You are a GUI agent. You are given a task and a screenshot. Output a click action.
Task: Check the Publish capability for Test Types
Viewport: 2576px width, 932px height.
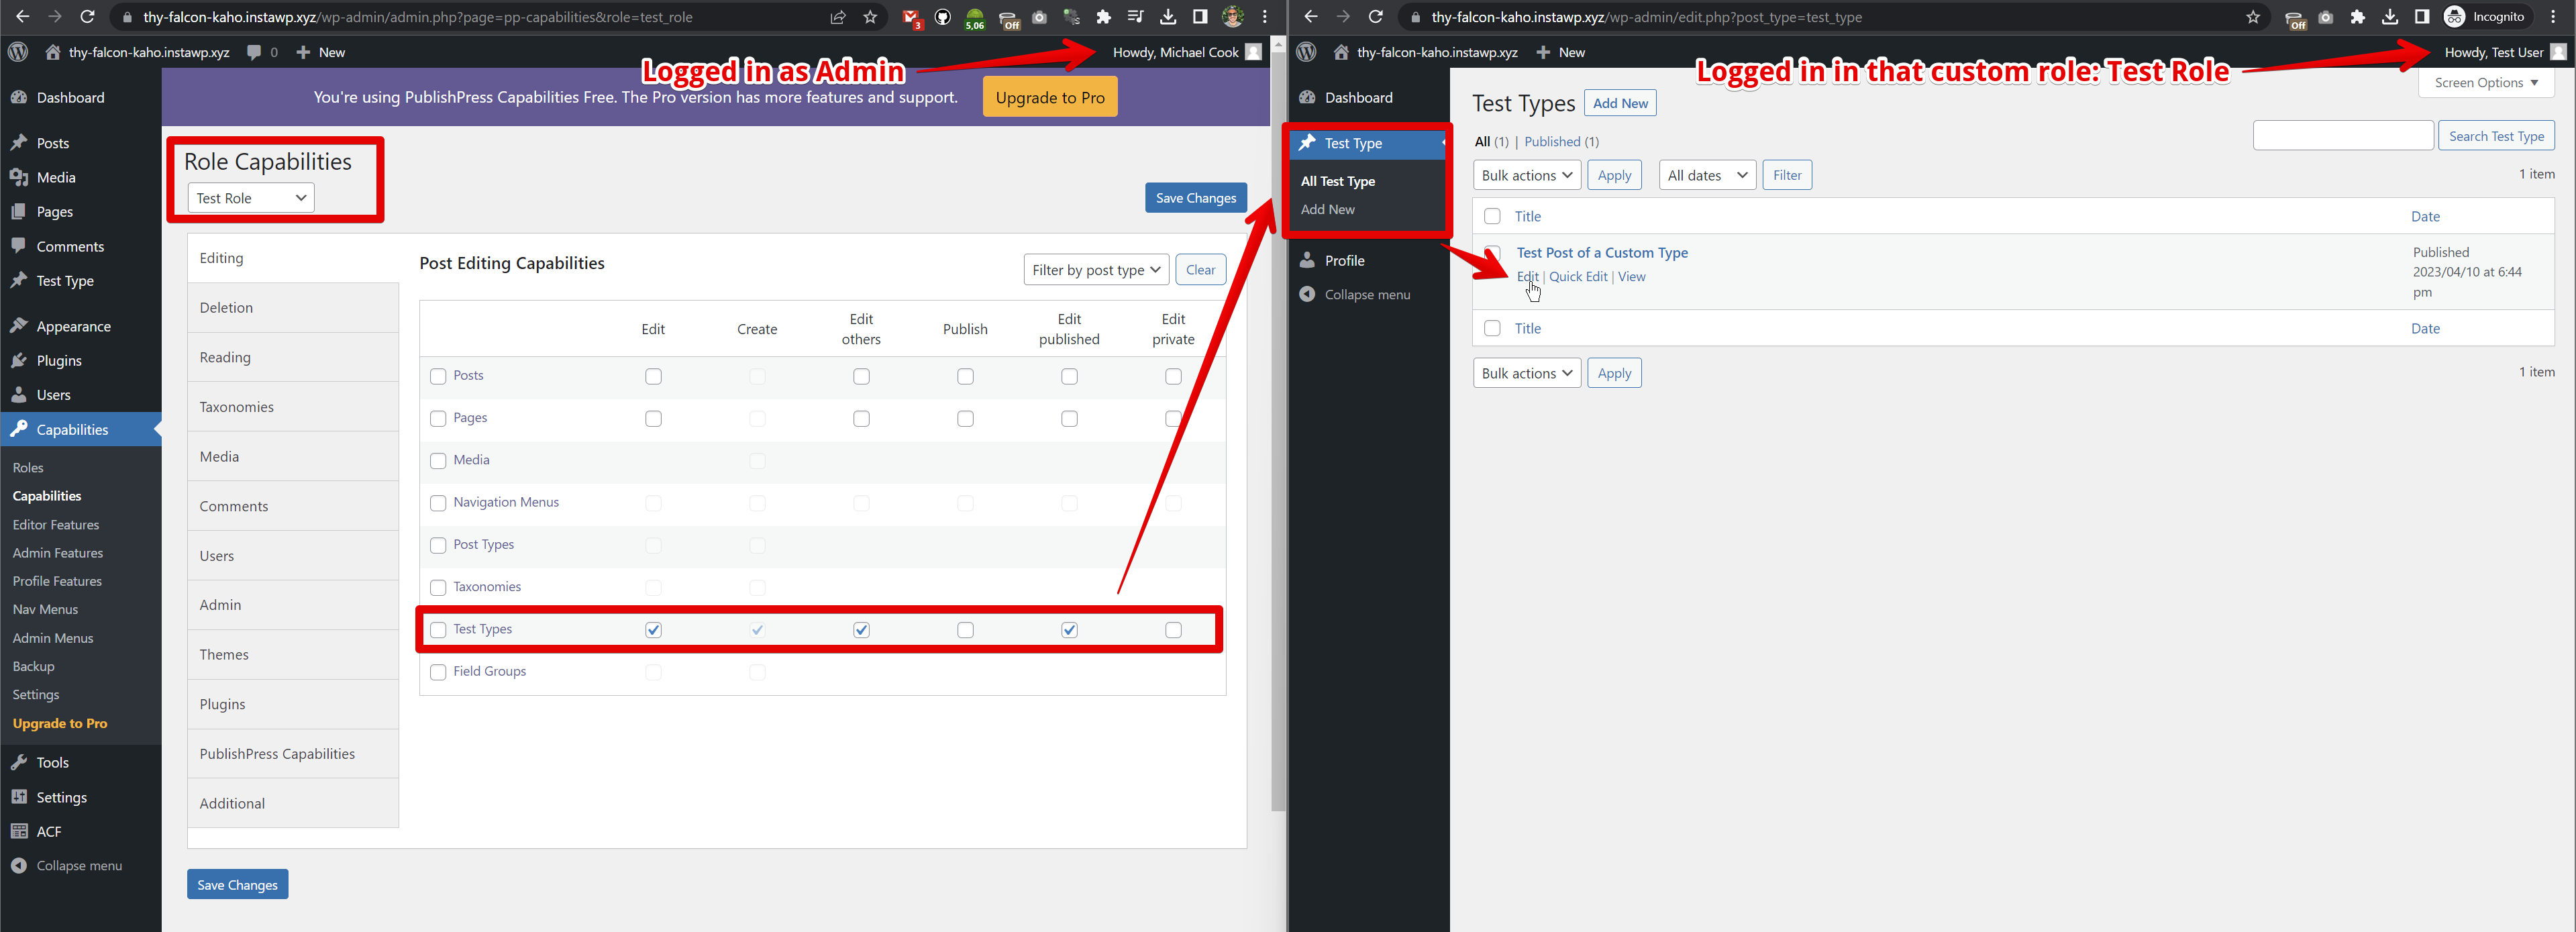964,629
